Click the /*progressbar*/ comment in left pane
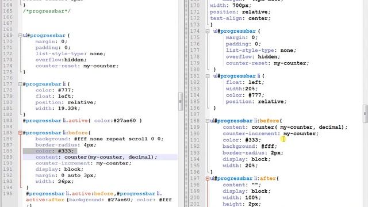368x207 pixels. [47, 11]
